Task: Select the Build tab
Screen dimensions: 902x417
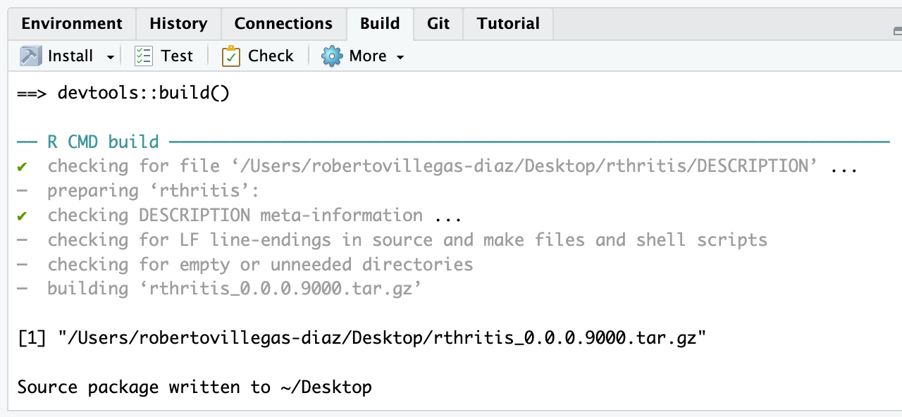Action: [380, 24]
